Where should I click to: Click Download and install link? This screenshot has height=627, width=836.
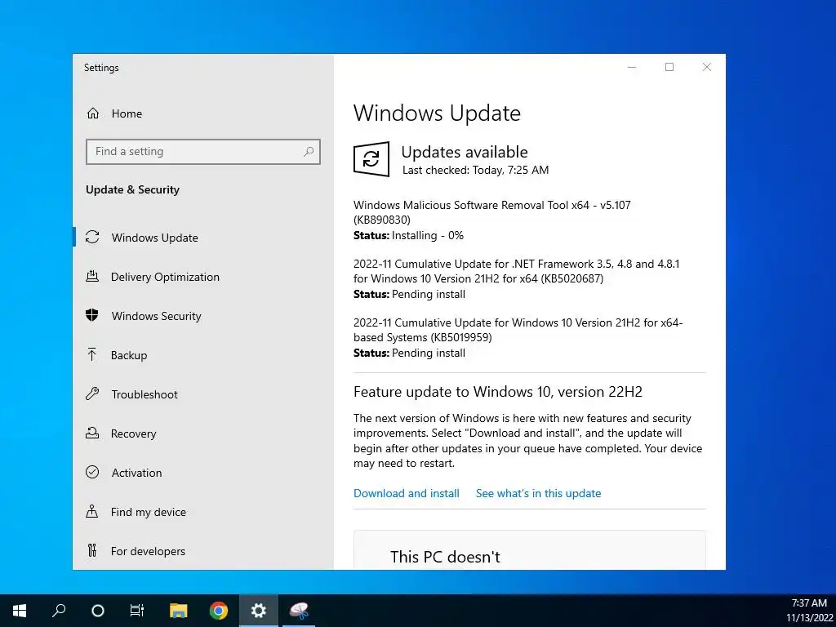[407, 493]
